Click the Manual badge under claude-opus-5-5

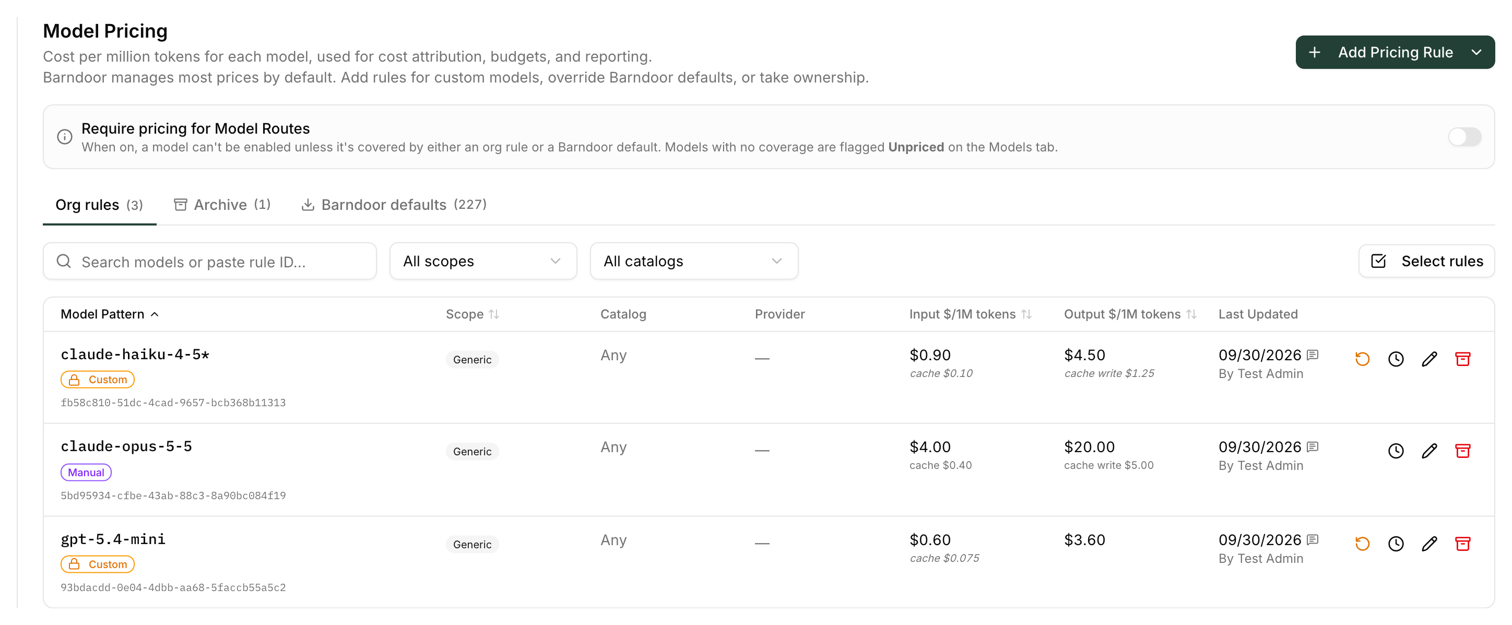(x=86, y=473)
